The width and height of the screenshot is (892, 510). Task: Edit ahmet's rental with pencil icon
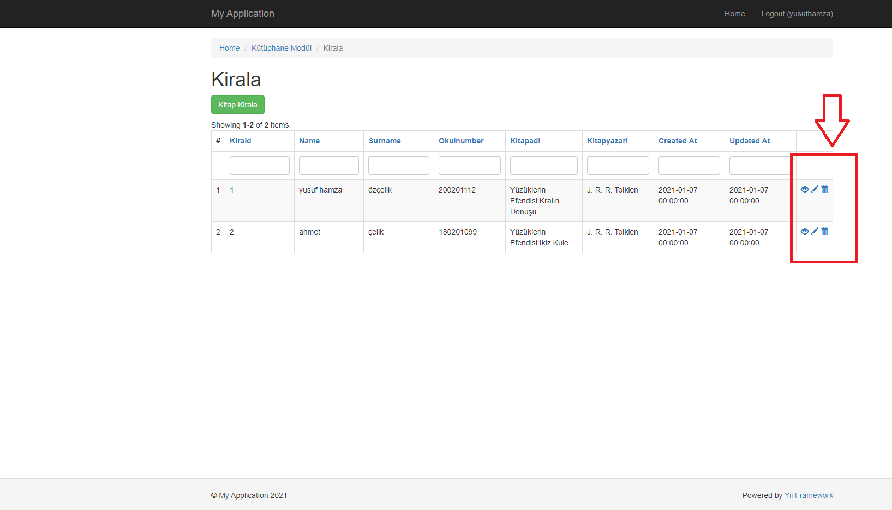pos(815,231)
